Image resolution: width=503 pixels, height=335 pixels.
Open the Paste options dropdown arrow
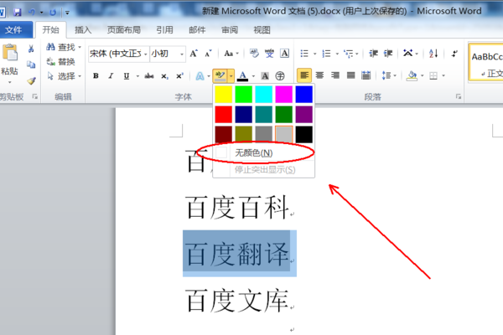pyautogui.click(x=9, y=82)
